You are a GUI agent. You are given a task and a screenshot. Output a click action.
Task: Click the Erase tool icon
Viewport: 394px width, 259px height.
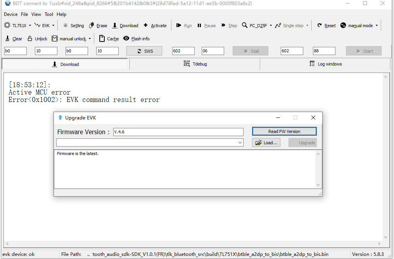(92, 25)
